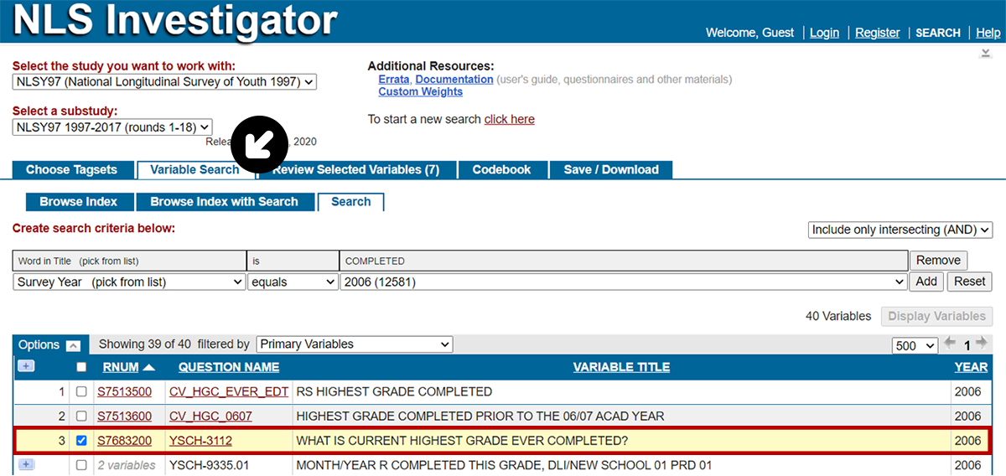Click title HIGHEST GRADE COMPLETED PRIOR TO THE 06/07 ACAD YEAR
This screenshot has height=476, width=1006.
tap(480, 416)
